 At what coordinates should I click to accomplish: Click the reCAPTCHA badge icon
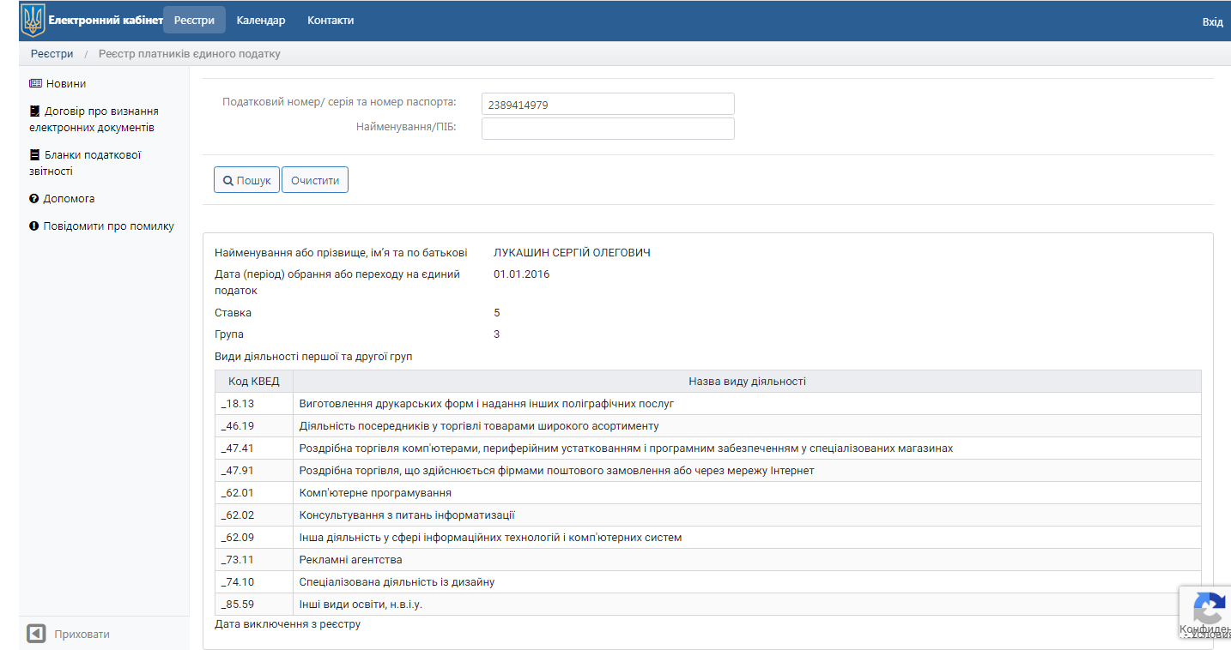pyautogui.click(x=1209, y=609)
